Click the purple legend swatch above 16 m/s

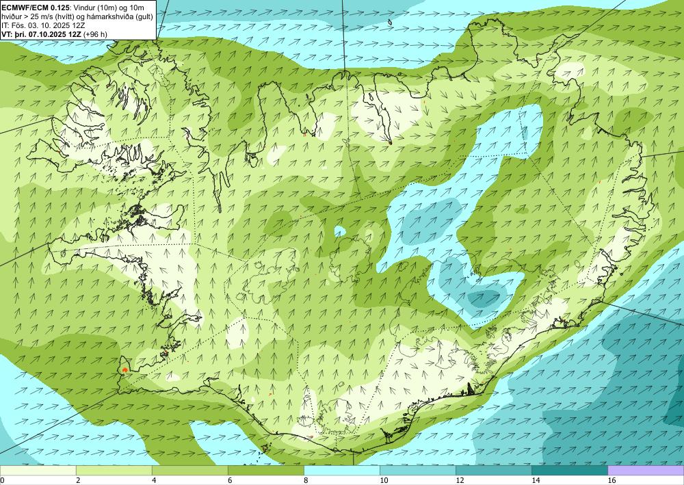tap(646, 471)
